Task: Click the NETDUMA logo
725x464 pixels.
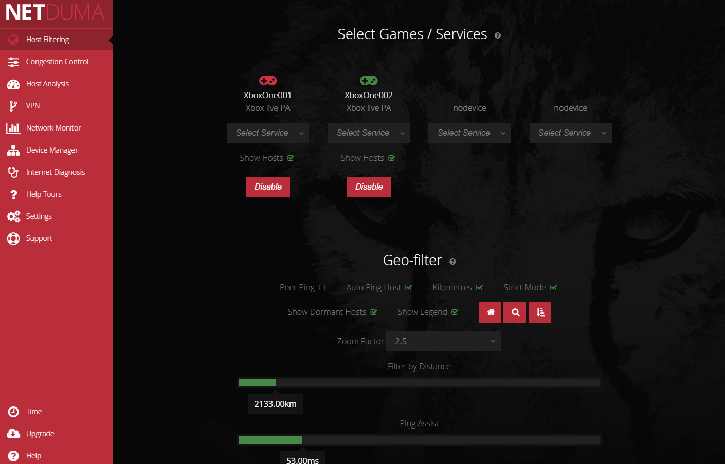Action: (55, 12)
